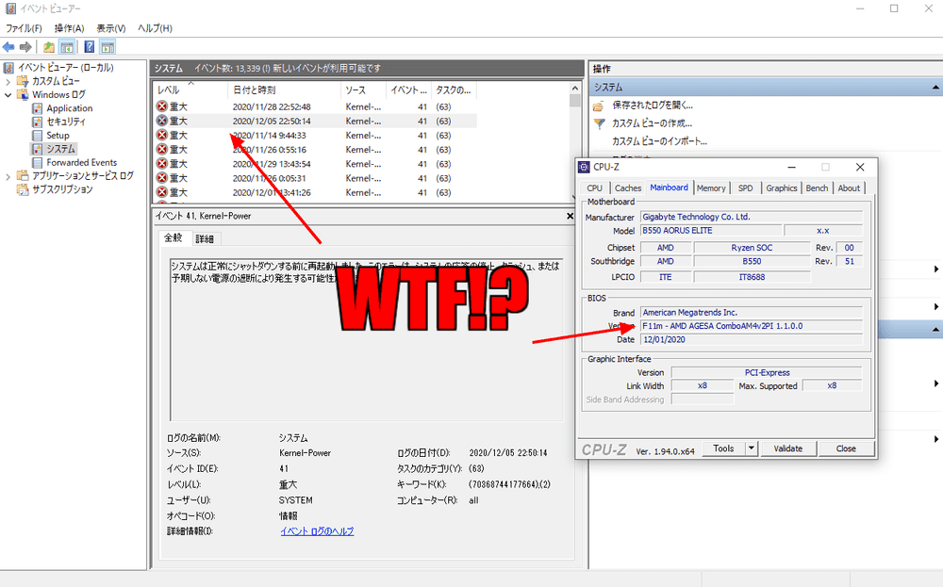Select the event dated 2020/11/29 13:43:54
The image size is (943, 587).
point(315,164)
